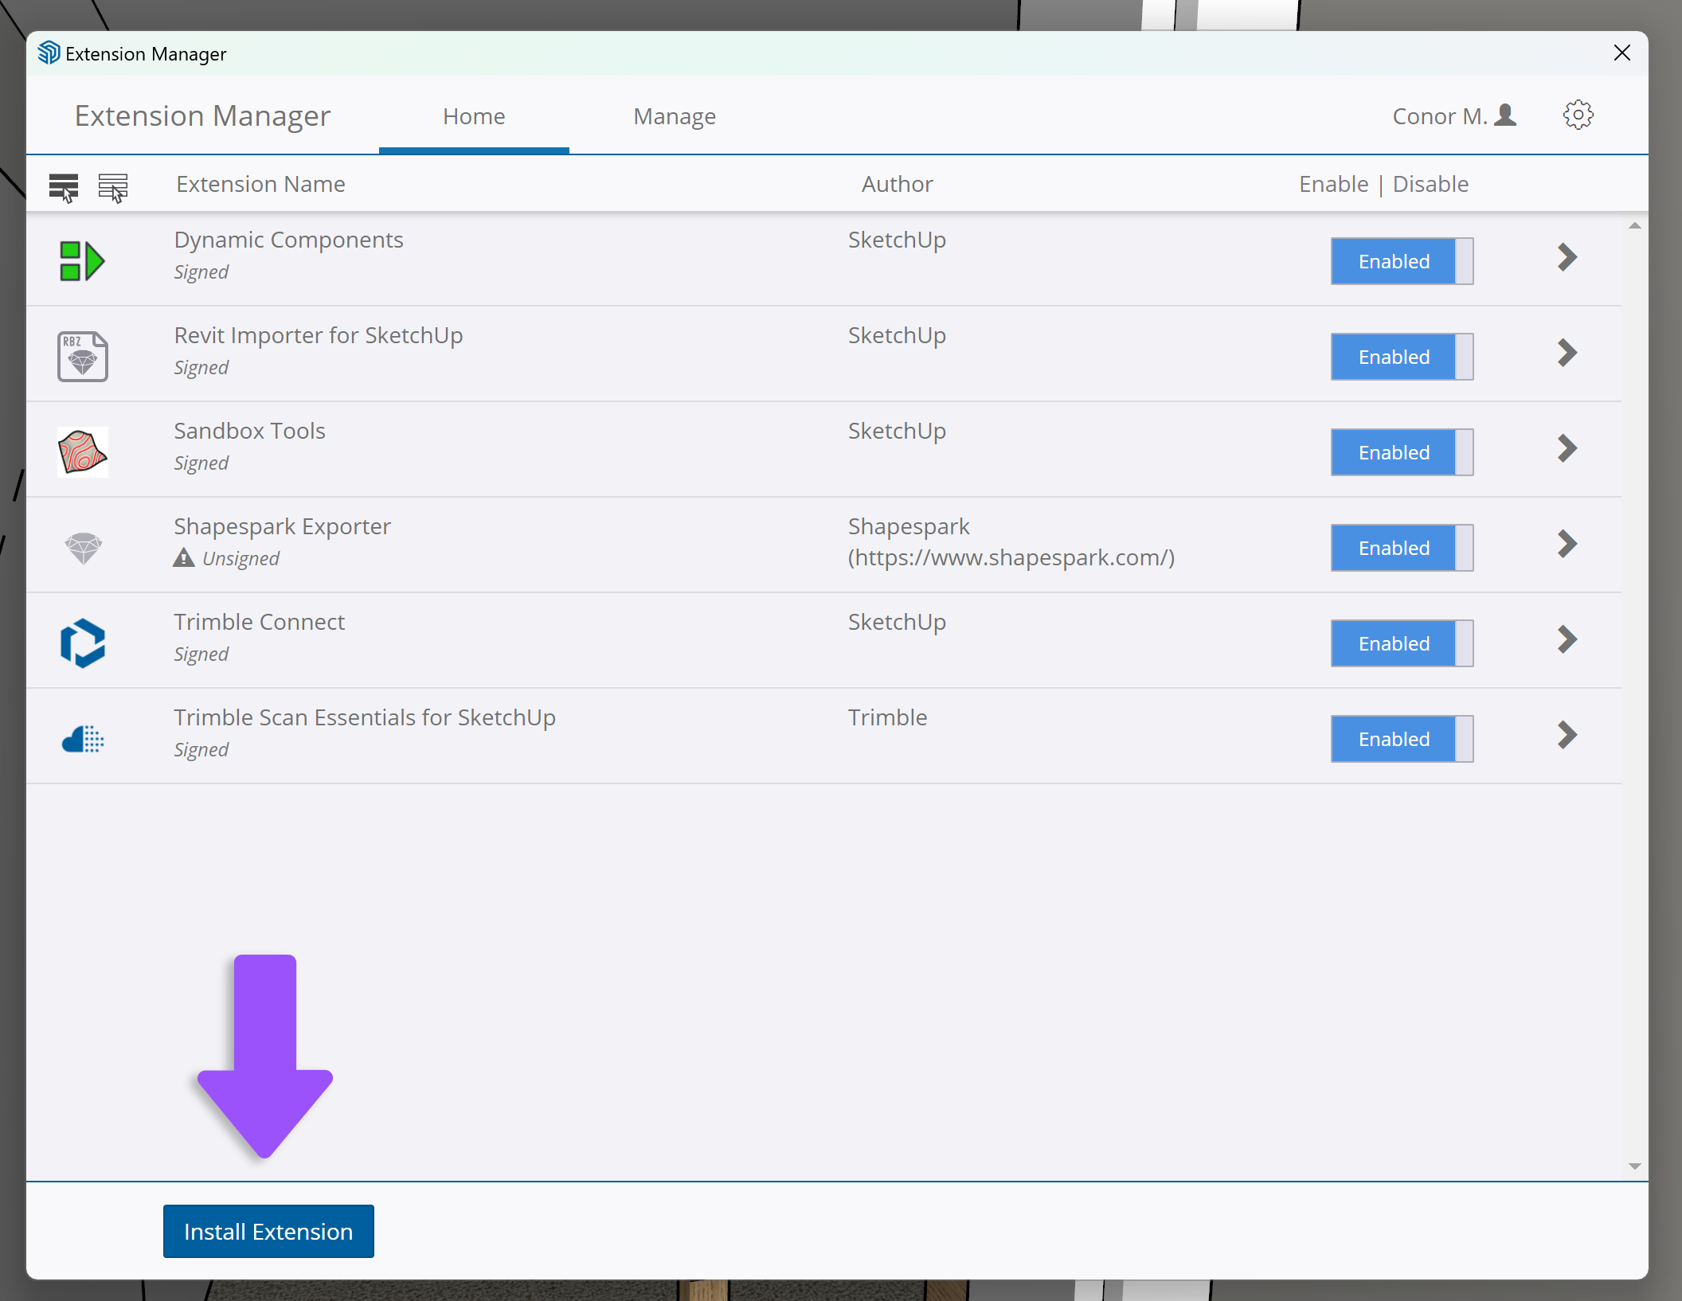
Task: Select the Shapespark Exporter name text
Action: 282,526
